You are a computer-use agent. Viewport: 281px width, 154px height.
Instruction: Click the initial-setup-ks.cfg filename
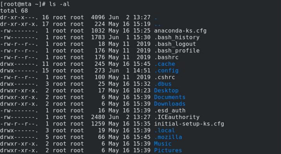189,124
